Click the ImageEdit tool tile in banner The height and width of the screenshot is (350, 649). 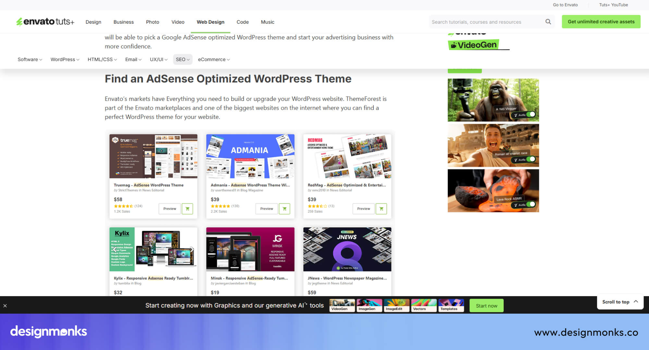pos(397,306)
